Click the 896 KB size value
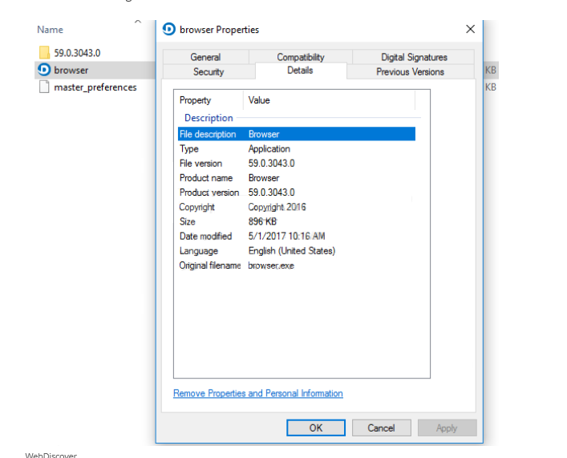The image size is (567, 458). coord(262,221)
